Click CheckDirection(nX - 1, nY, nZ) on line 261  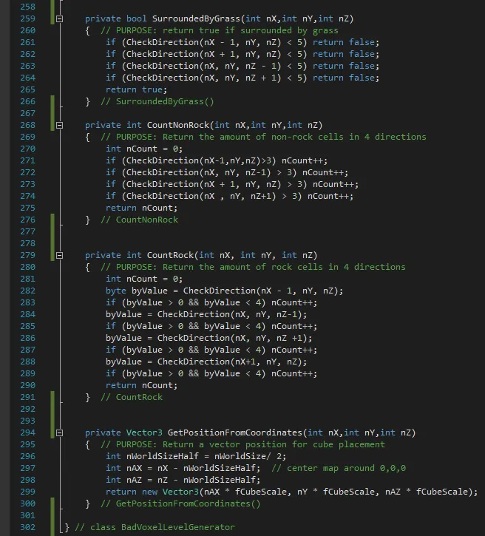(x=204, y=42)
